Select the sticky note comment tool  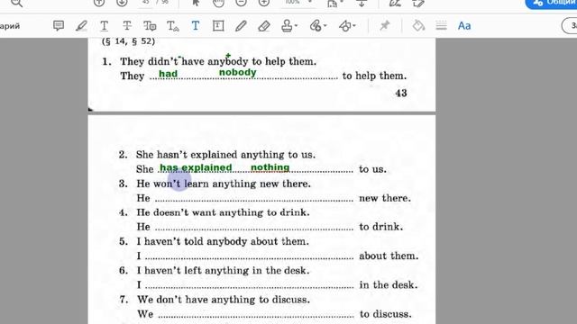[59, 26]
